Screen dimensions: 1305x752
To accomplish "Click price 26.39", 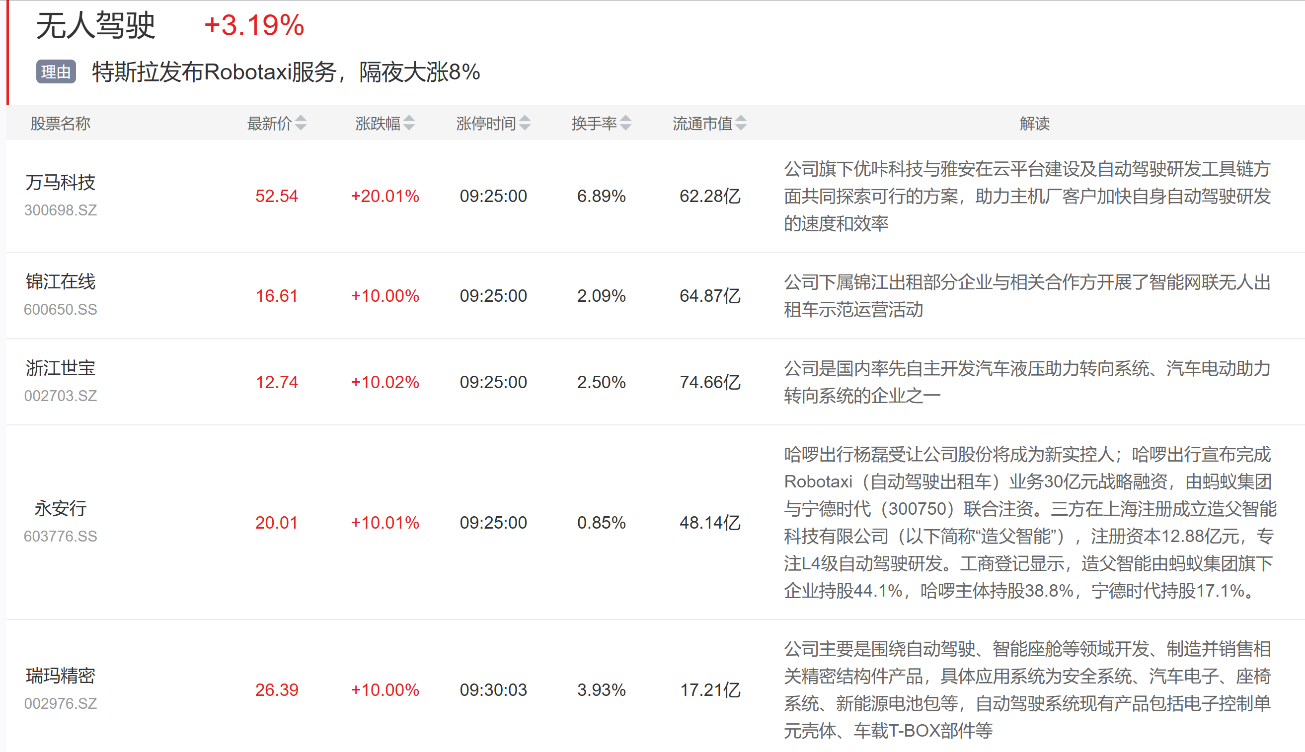I will coord(277,690).
